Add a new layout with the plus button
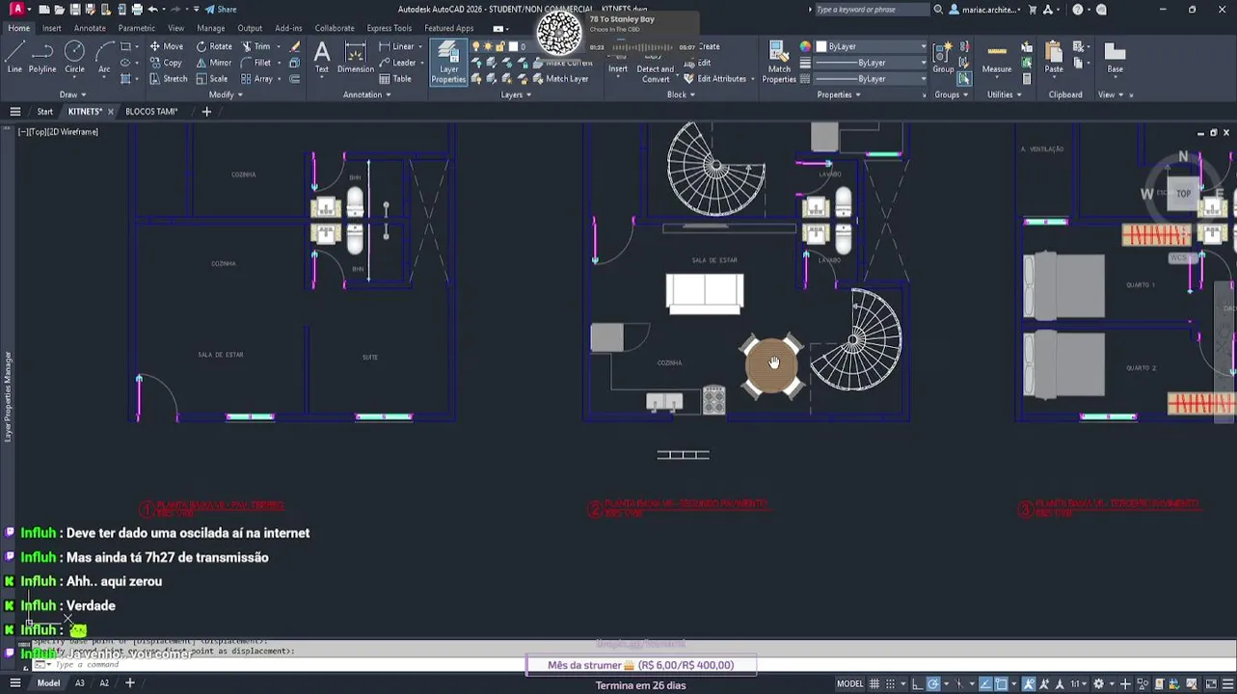Viewport: 1237px width, 694px height. (130, 683)
